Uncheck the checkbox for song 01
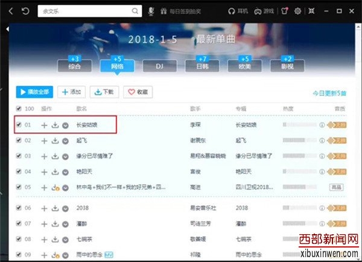Viewport: 362px width, 262px height. point(19,125)
